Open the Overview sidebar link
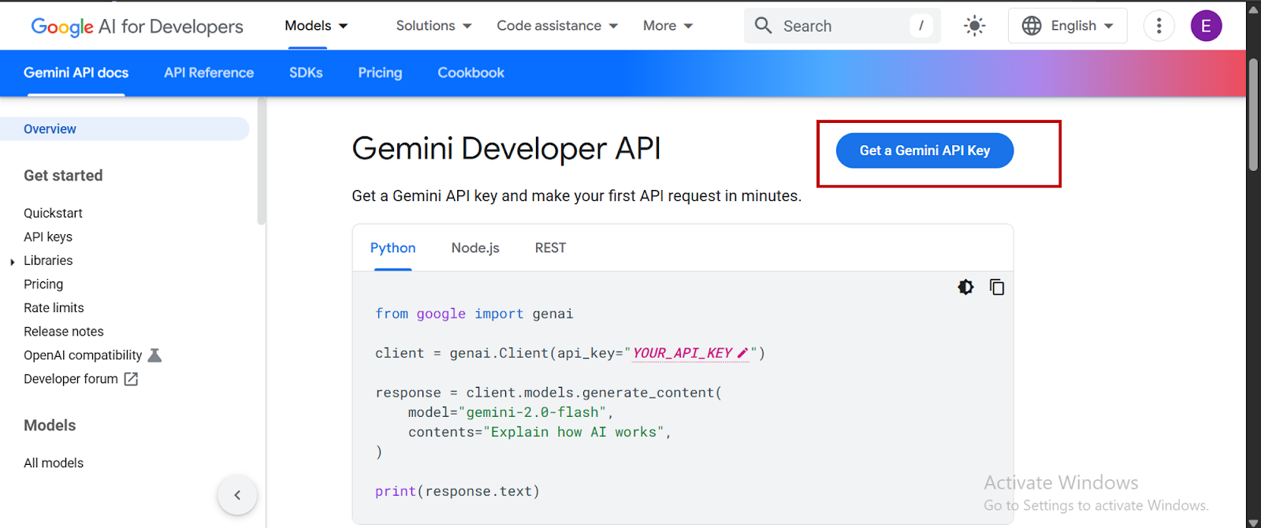 pos(125,129)
